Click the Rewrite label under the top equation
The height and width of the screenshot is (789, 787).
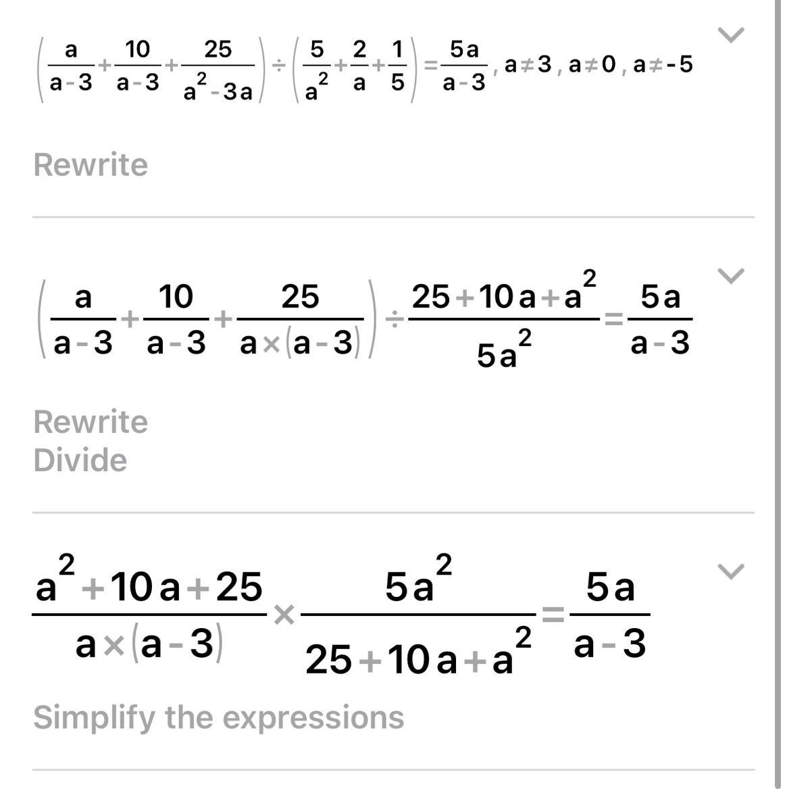pyautogui.click(x=91, y=165)
